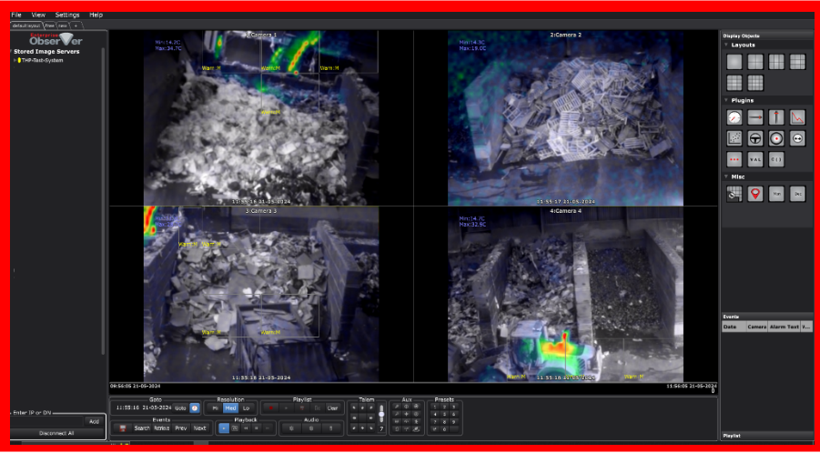Click the Playback stop button
The width and height of the screenshot is (820, 453).
[x=257, y=428]
